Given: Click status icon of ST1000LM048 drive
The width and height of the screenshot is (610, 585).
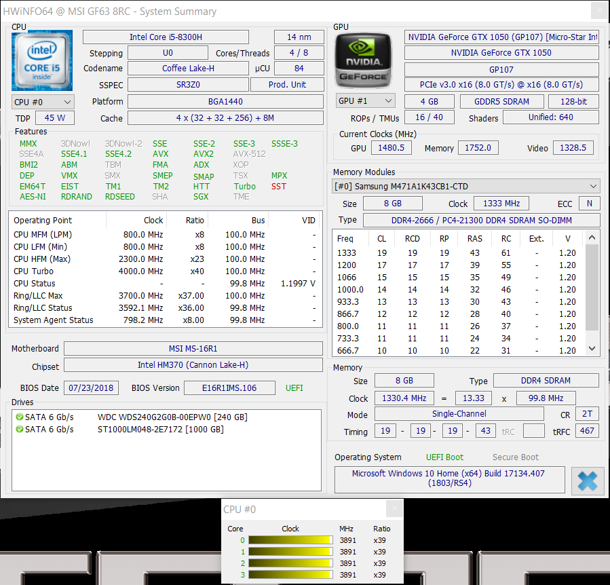Looking at the screenshot, I should [x=19, y=430].
